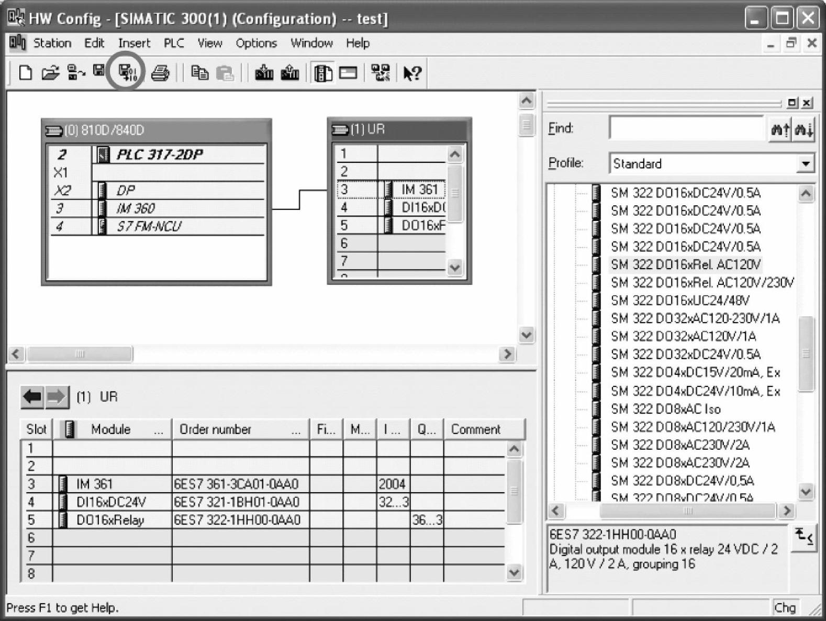Click the catalog pane dock/undock button
Screen dimensions: 826x621
pyautogui.click(x=792, y=103)
